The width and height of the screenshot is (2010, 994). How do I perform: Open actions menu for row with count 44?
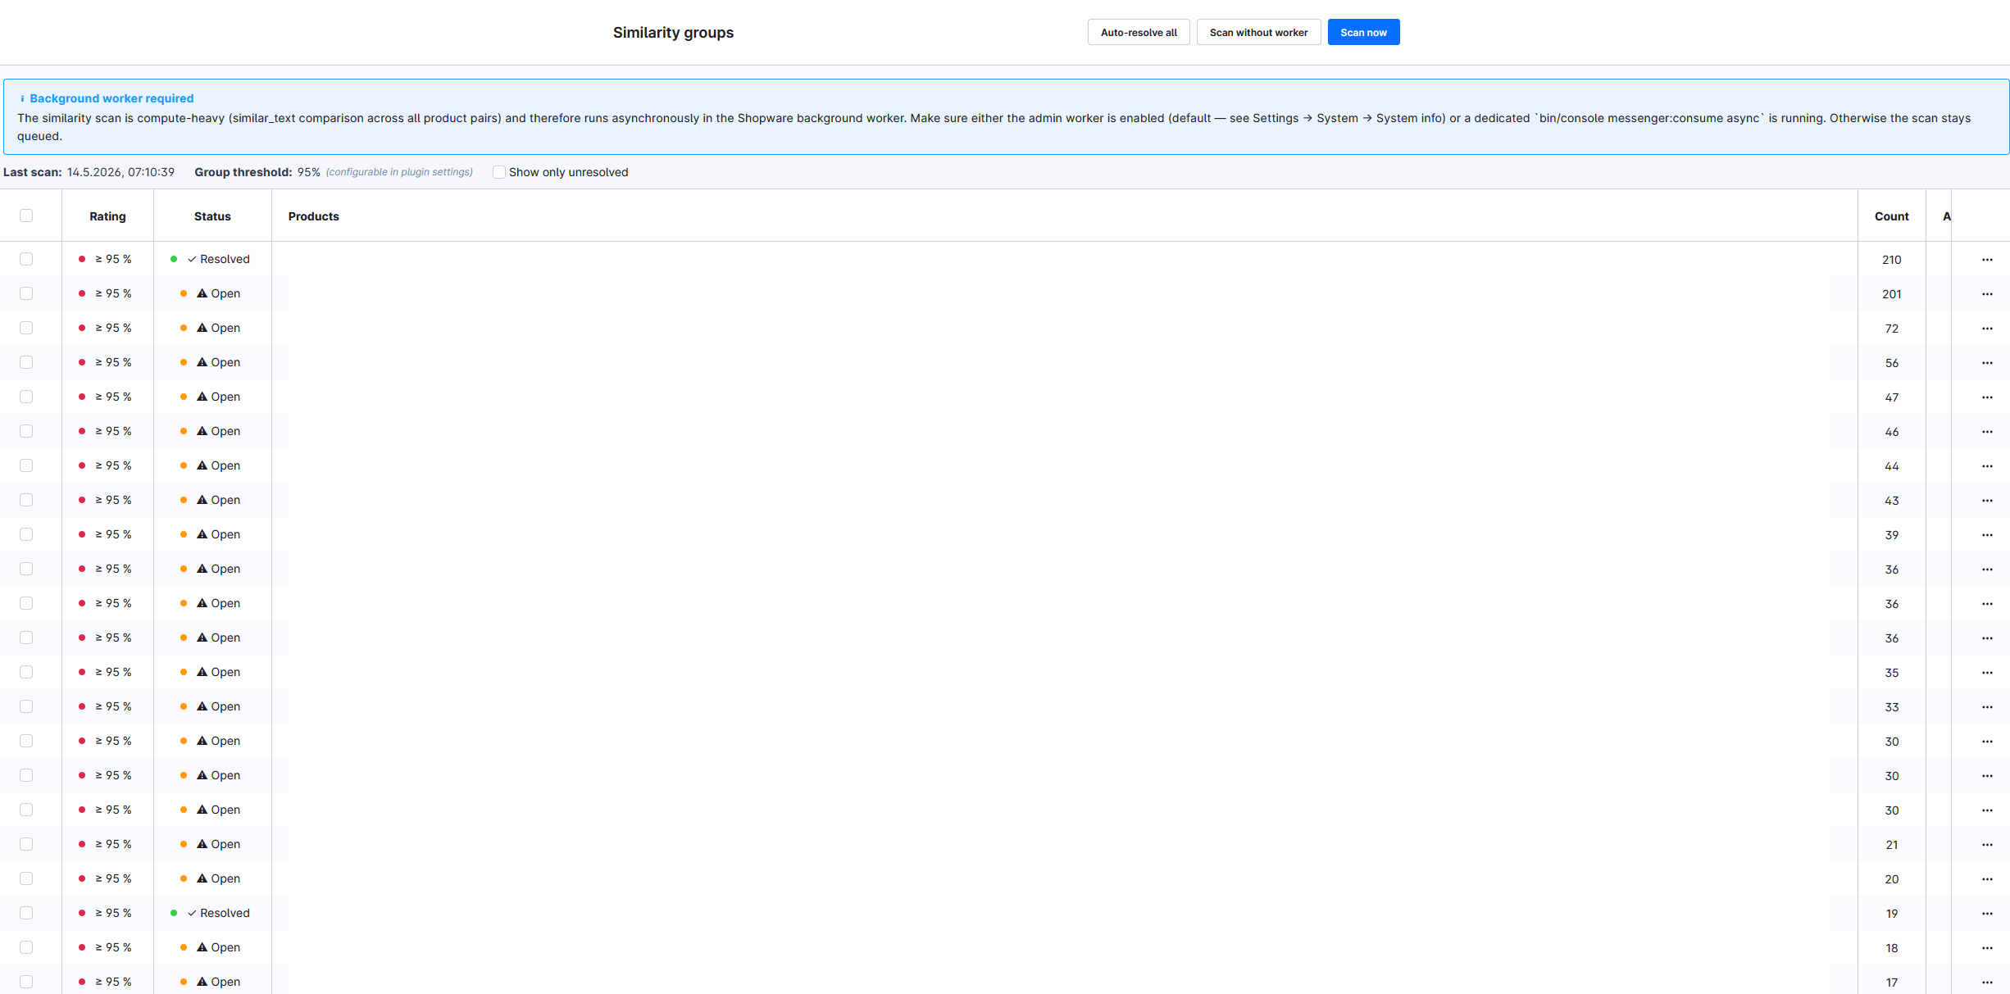pyautogui.click(x=1987, y=466)
